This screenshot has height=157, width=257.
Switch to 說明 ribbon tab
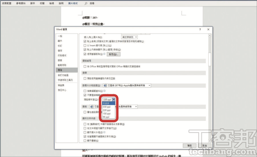click(x=61, y=3)
